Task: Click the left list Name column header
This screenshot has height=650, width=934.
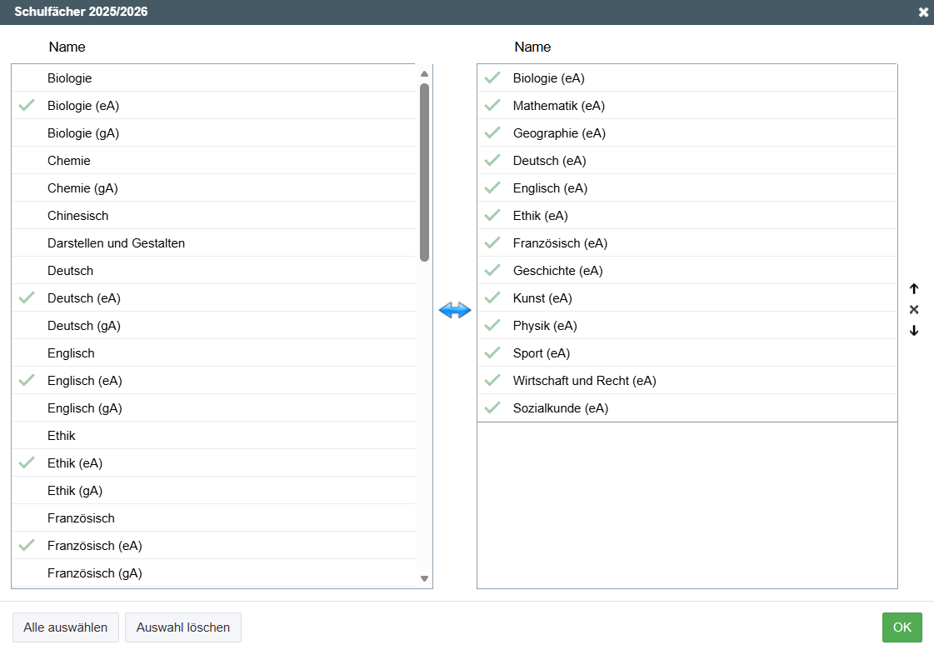Action: coord(67,47)
